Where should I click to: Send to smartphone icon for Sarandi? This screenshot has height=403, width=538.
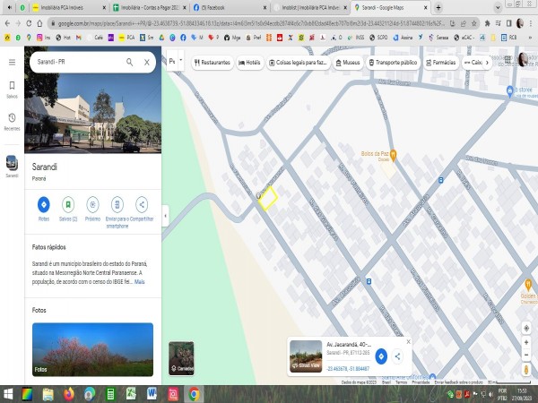click(x=117, y=205)
